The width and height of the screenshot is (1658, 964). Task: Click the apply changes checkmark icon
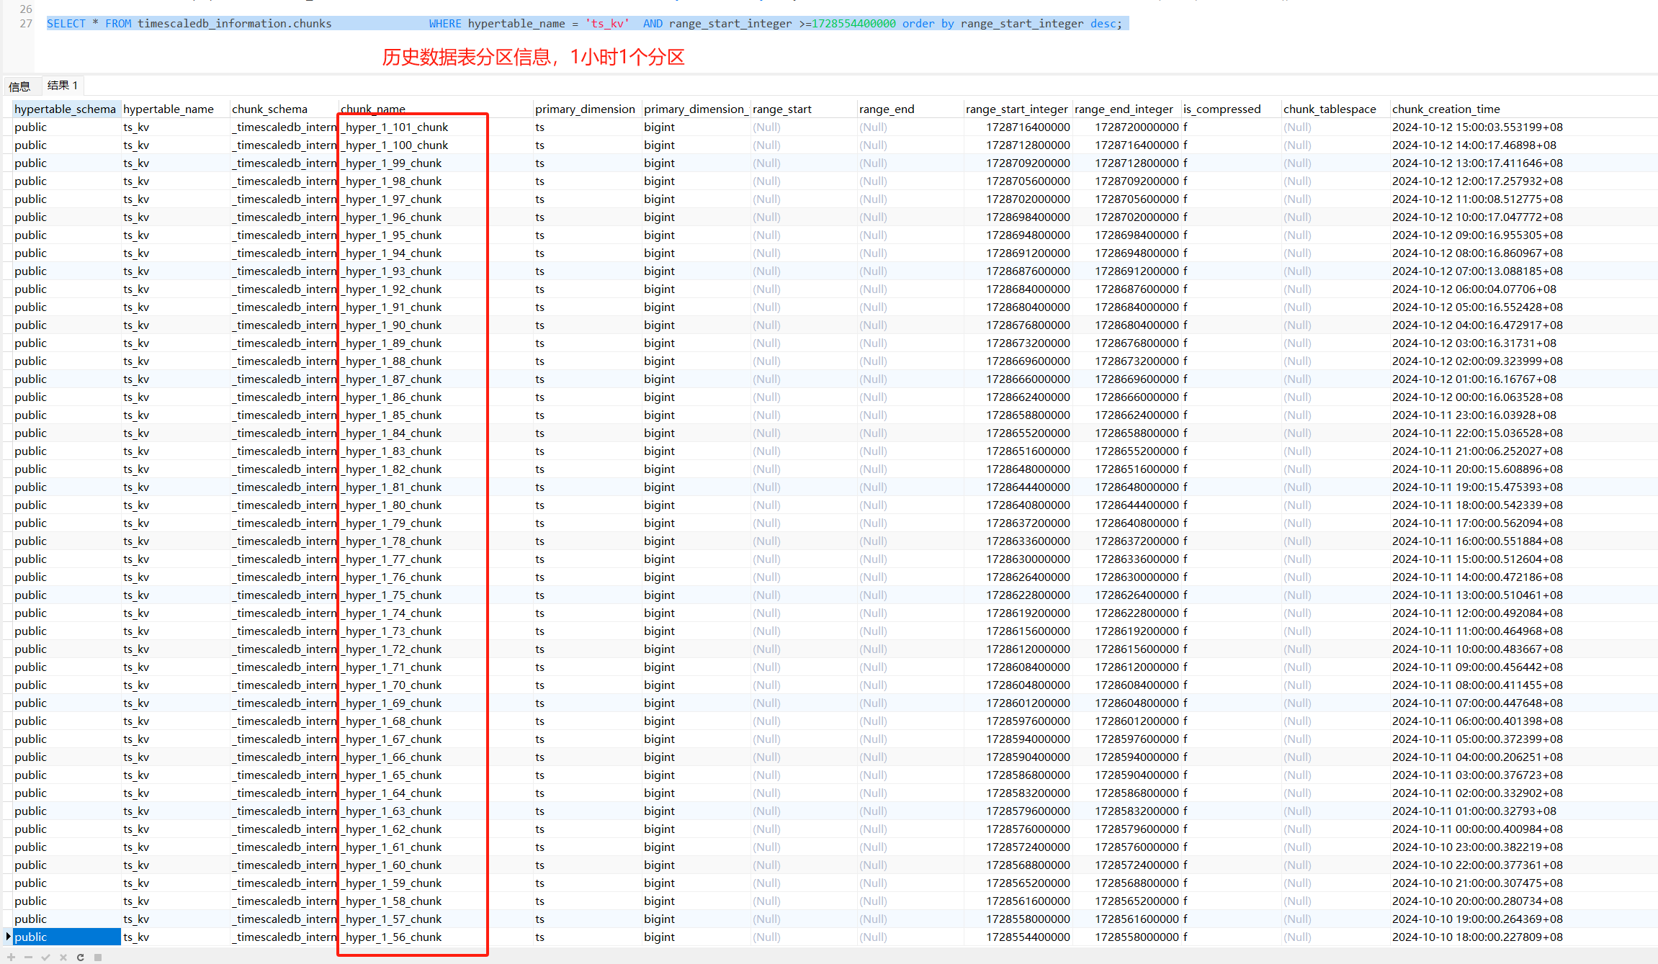click(x=45, y=957)
